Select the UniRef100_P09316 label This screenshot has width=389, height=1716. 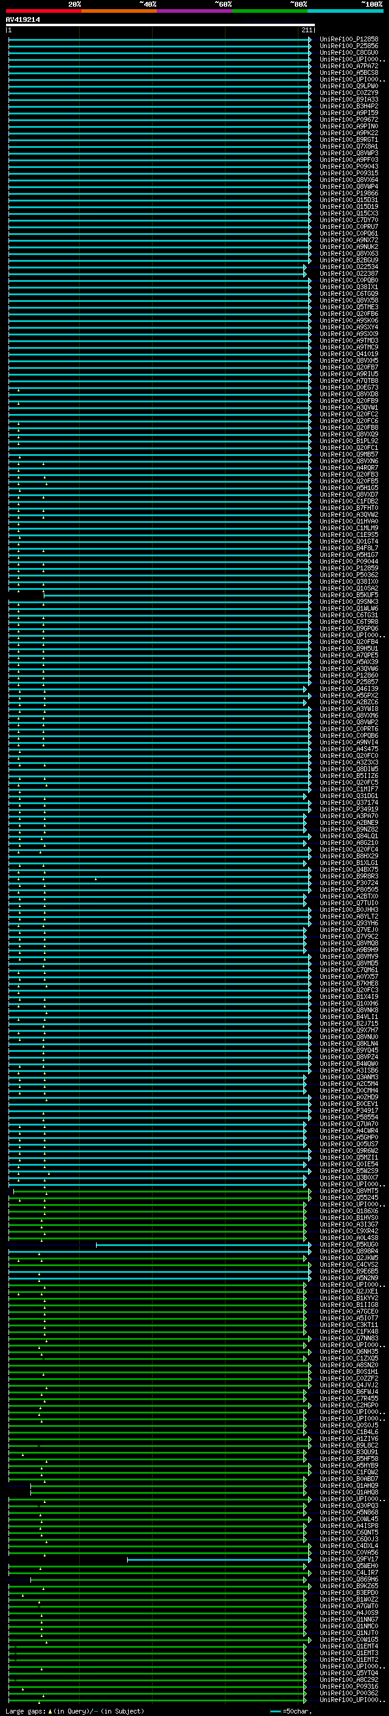coord(349,1686)
